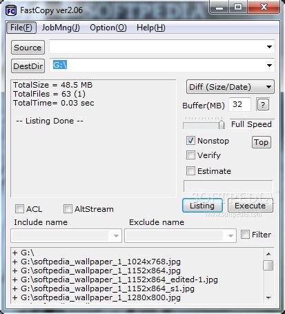Enable the Filter checkbox
Screen dimensions: 285x314
[245, 235]
